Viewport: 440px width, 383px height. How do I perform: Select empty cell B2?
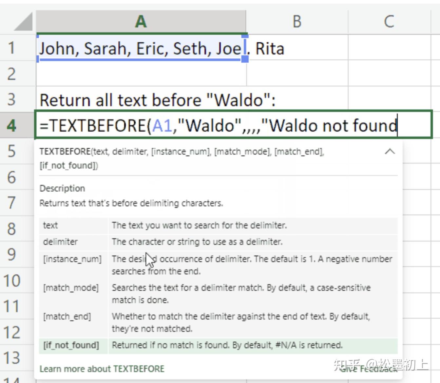point(297,74)
